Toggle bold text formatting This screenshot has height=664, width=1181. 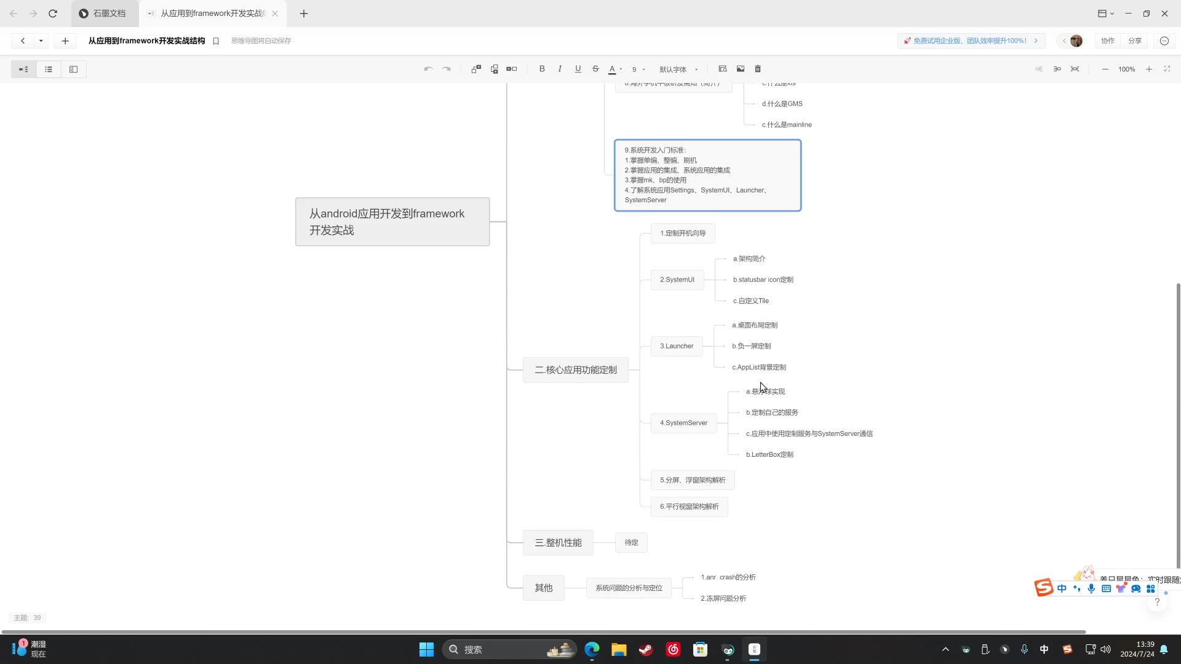coord(542,69)
